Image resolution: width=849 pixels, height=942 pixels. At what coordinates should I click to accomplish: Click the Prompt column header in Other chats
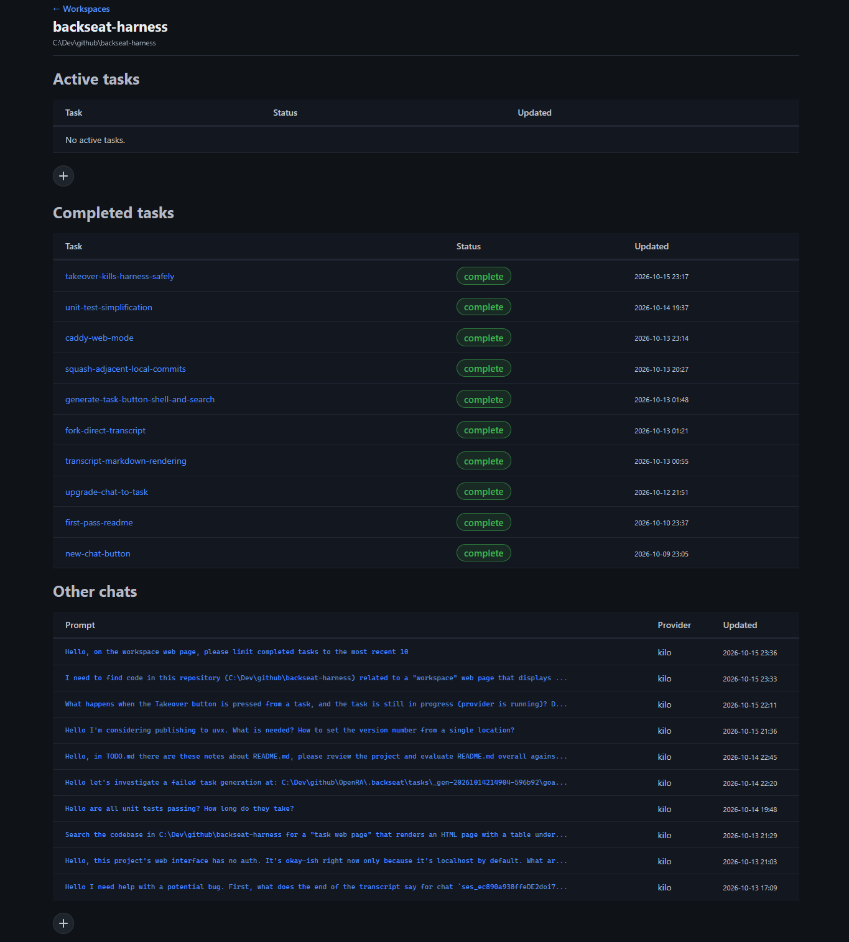(80, 625)
